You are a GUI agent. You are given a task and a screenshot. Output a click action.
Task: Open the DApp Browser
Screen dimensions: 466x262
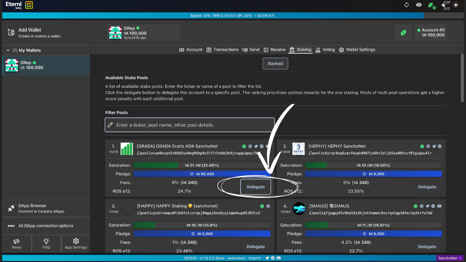click(x=46, y=208)
